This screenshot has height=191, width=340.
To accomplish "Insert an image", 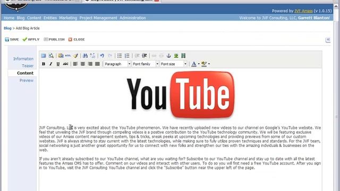I will tap(176, 56).
